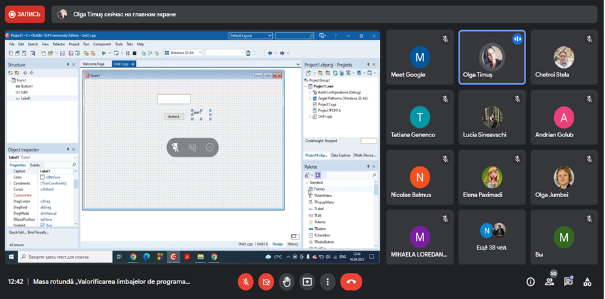Turn on the camera in call controls
The width and height of the screenshot is (605, 299).
tap(266, 282)
